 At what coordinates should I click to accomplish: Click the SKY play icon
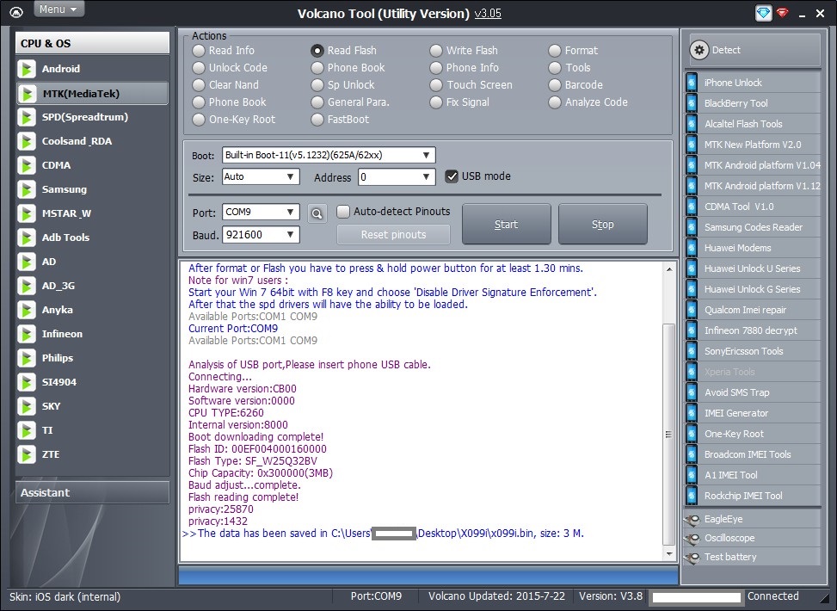(26, 406)
